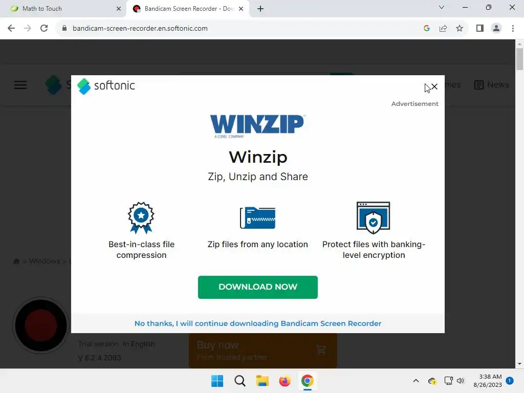Toggle the browser side panel
524x393 pixels.
[480, 29]
